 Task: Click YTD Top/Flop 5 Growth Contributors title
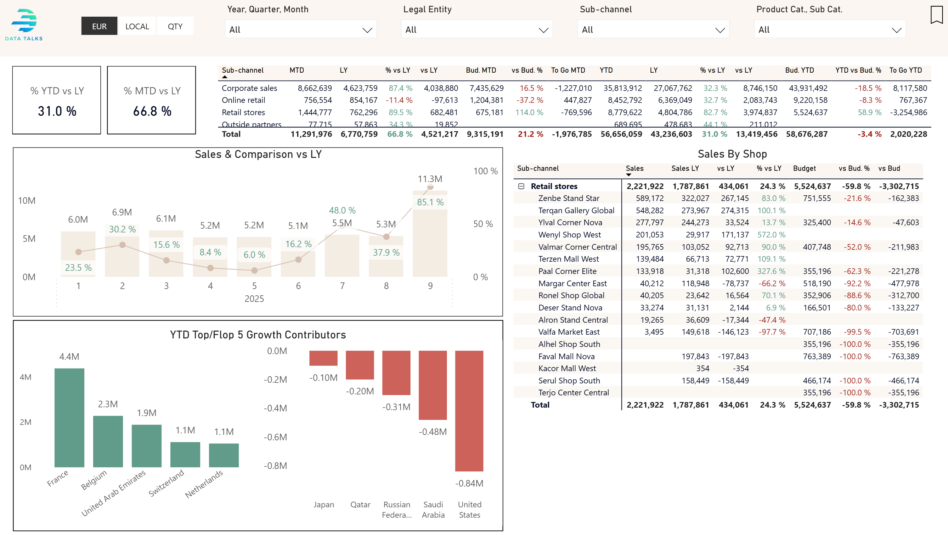click(258, 335)
